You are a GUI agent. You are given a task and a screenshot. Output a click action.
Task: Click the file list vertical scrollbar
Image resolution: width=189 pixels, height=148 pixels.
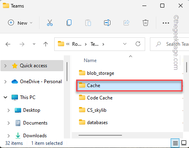click(187, 67)
